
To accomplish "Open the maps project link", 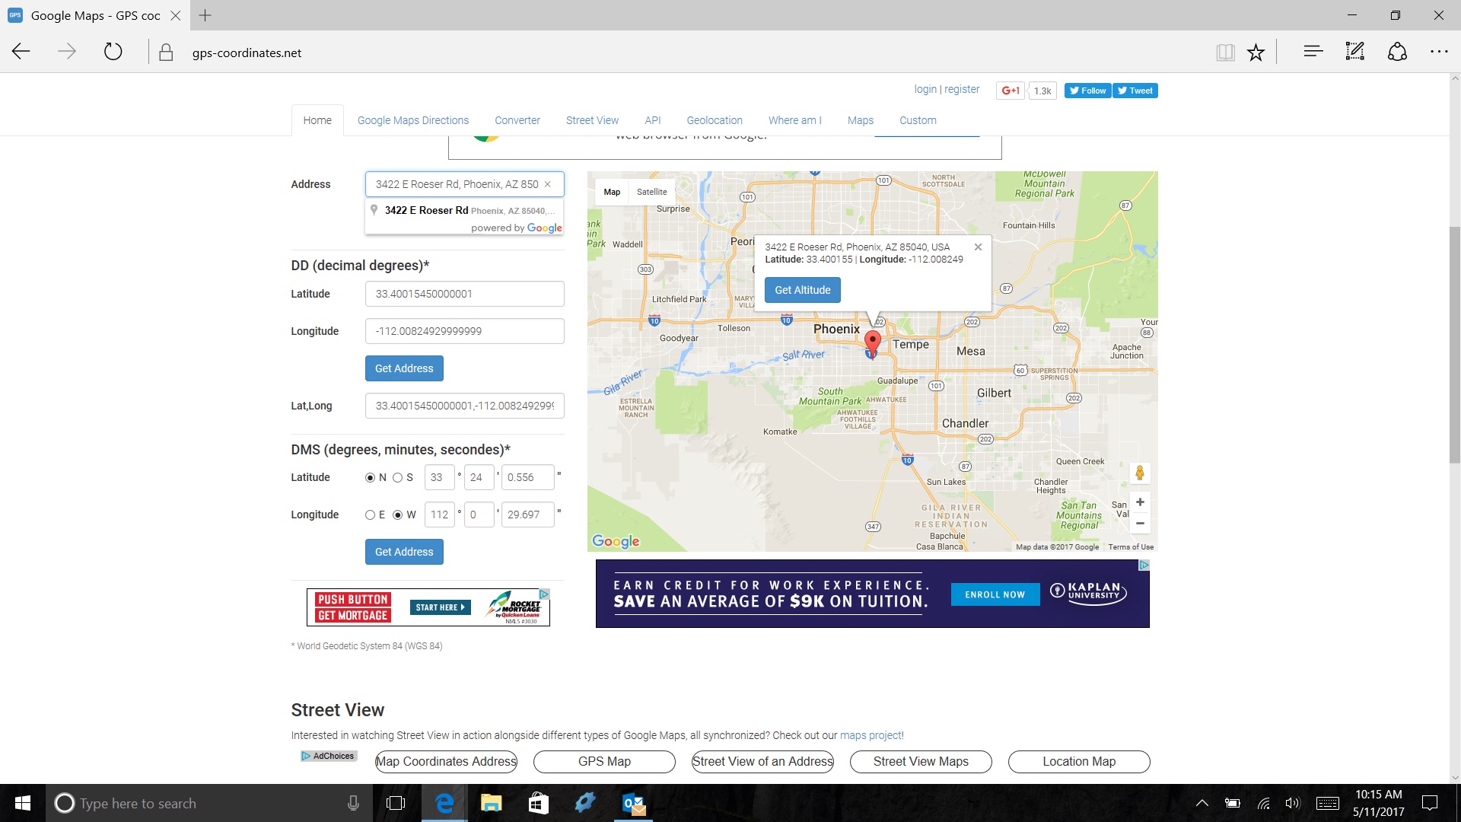I will click(x=871, y=735).
